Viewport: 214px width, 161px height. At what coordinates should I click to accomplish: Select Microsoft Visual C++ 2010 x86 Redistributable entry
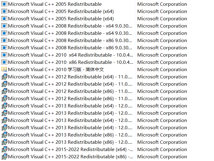click(x=70, y=62)
